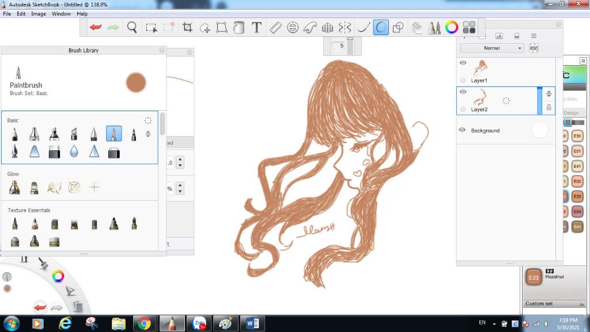
Task: Activate the French Curve tool
Action: 309,28
